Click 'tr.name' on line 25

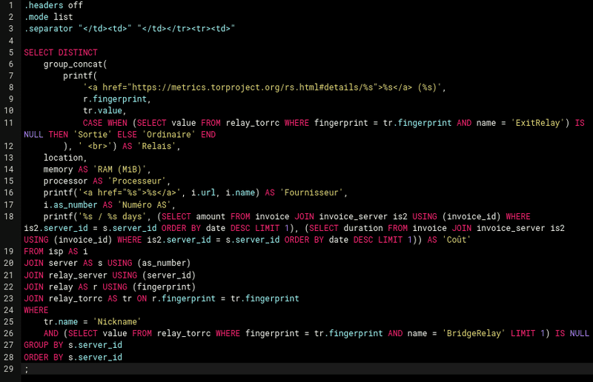pyautogui.click(x=61, y=322)
